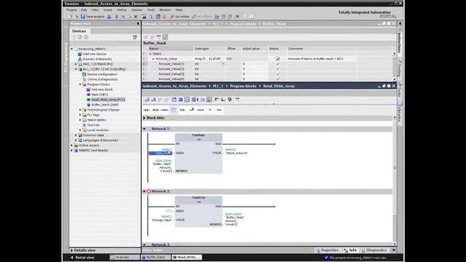Expand the Local modules folder
Viewport: 466px width, 262px height.
(x=80, y=130)
